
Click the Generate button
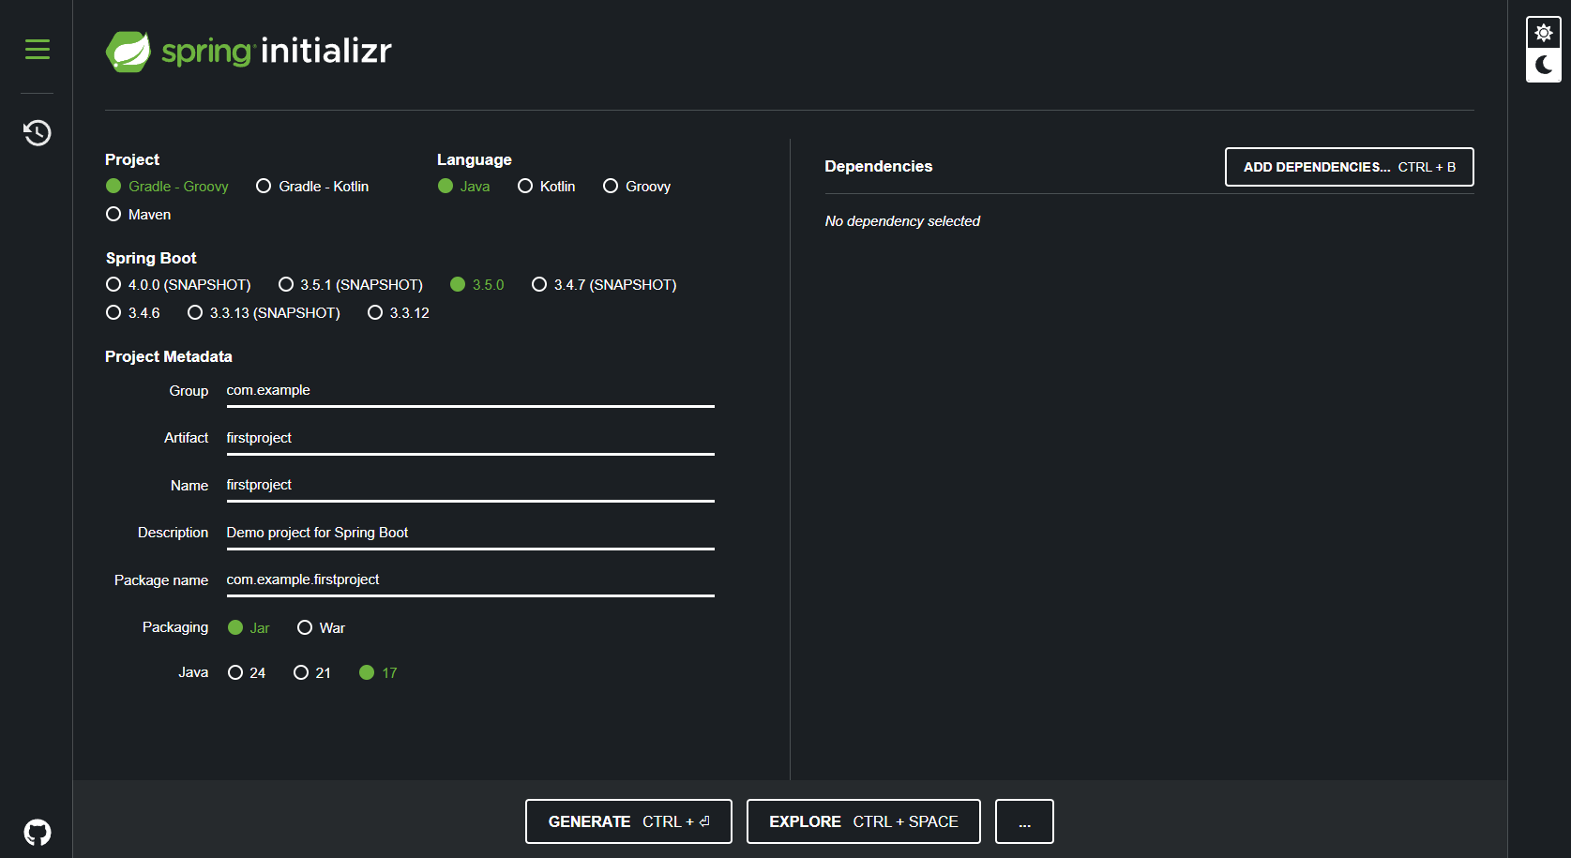click(628, 821)
